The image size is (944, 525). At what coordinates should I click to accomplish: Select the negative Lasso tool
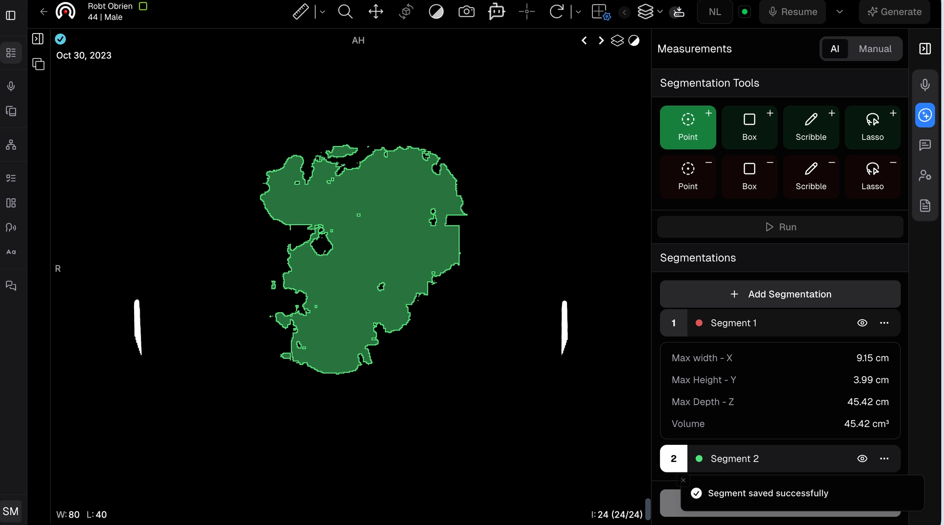pyautogui.click(x=873, y=177)
